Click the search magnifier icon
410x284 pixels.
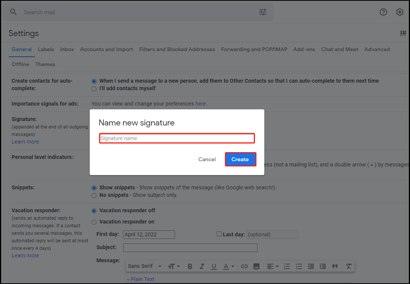14,12
